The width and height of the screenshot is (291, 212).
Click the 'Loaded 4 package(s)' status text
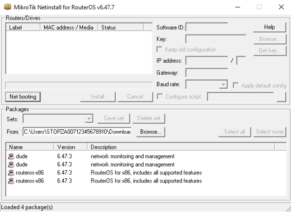tap(27, 207)
